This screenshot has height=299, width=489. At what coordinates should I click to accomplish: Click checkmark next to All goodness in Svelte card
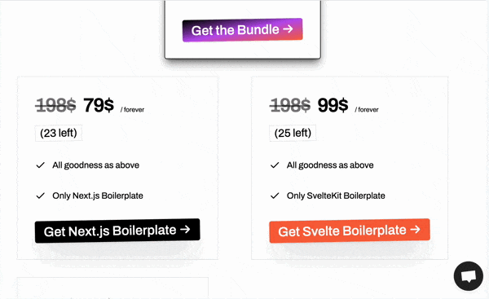pyautogui.click(x=275, y=165)
